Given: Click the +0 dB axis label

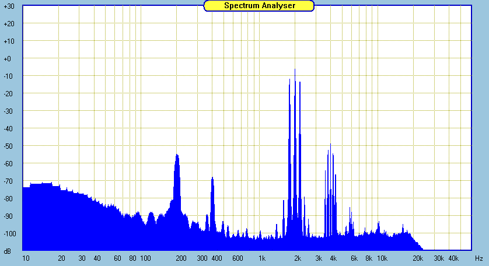Looking at the screenshot, I should [x=9, y=59].
